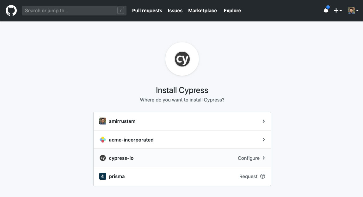
Task: Open the Marketplace page
Action: 202,10
